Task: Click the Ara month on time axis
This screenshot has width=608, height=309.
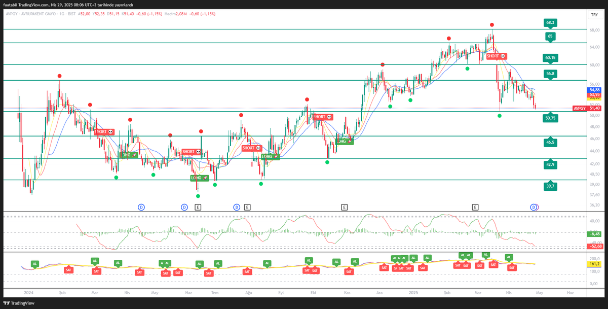Action: tap(379, 293)
